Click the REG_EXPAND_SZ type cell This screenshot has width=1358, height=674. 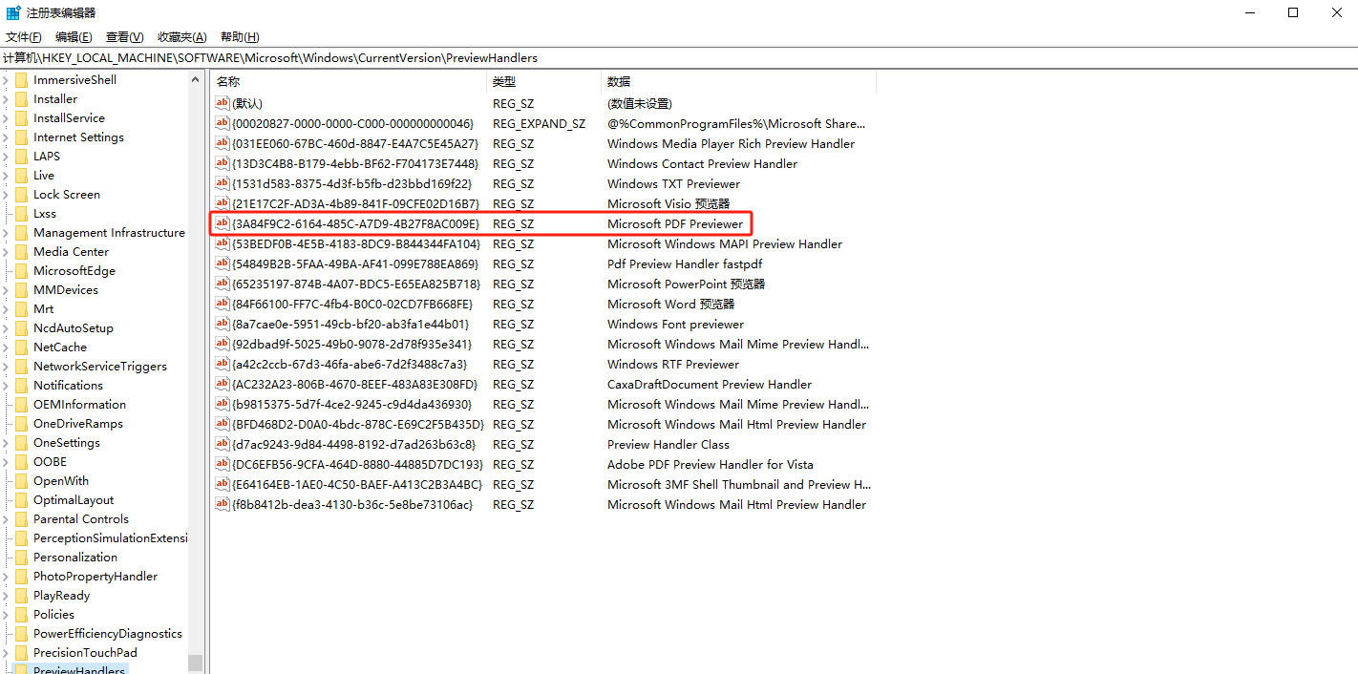click(x=539, y=123)
